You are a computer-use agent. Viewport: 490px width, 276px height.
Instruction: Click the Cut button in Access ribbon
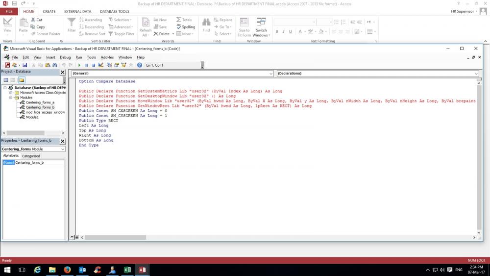pyautogui.click(x=37, y=20)
